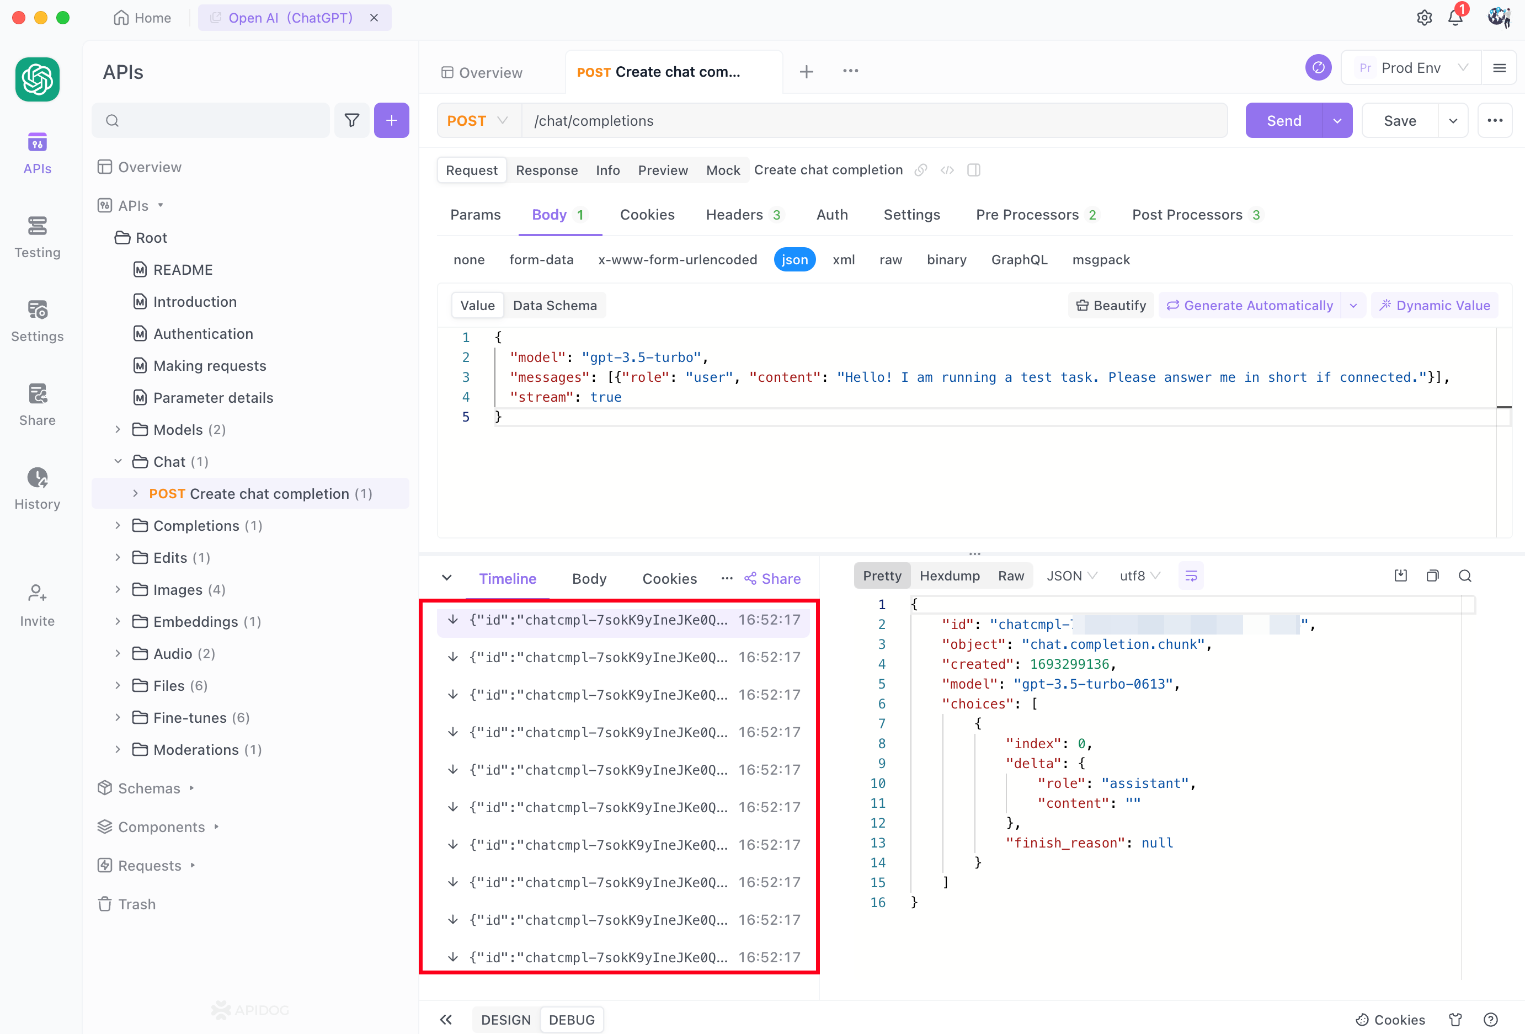Open the utf8 encoding dropdown
Screen dimensions: 1525x1034
pos(1139,575)
